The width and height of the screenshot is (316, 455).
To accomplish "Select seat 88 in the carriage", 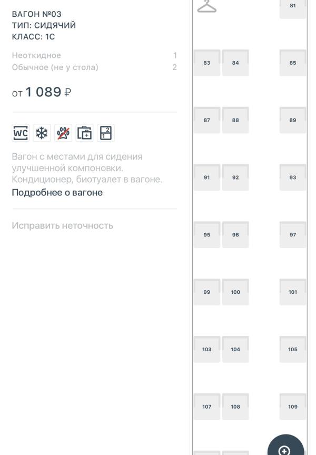I will tap(235, 121).
